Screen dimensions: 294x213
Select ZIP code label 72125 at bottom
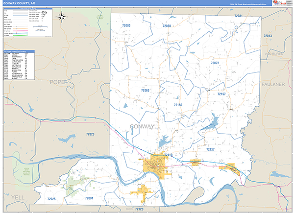[x=139, y=209]
